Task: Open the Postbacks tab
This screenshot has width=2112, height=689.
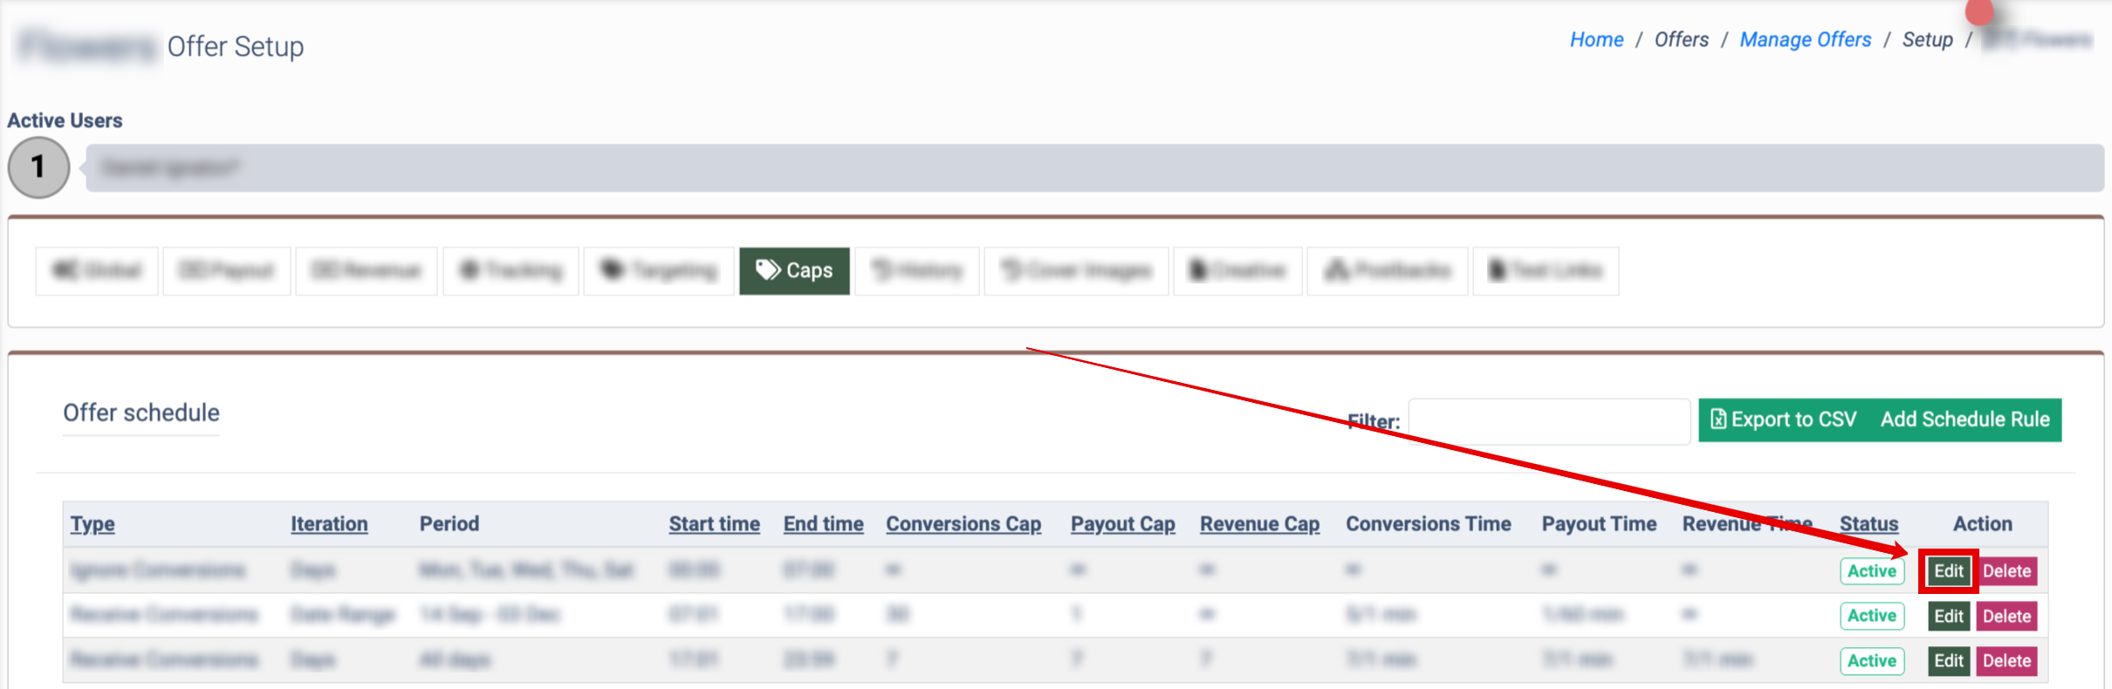Action: click(1387, 271)
